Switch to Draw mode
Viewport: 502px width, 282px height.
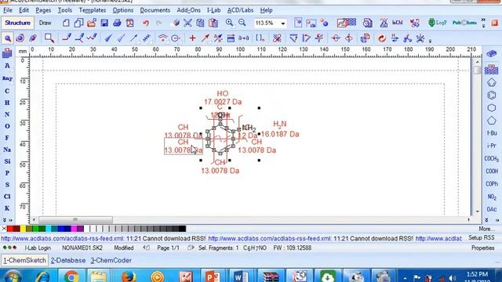(x=45, y=23)
